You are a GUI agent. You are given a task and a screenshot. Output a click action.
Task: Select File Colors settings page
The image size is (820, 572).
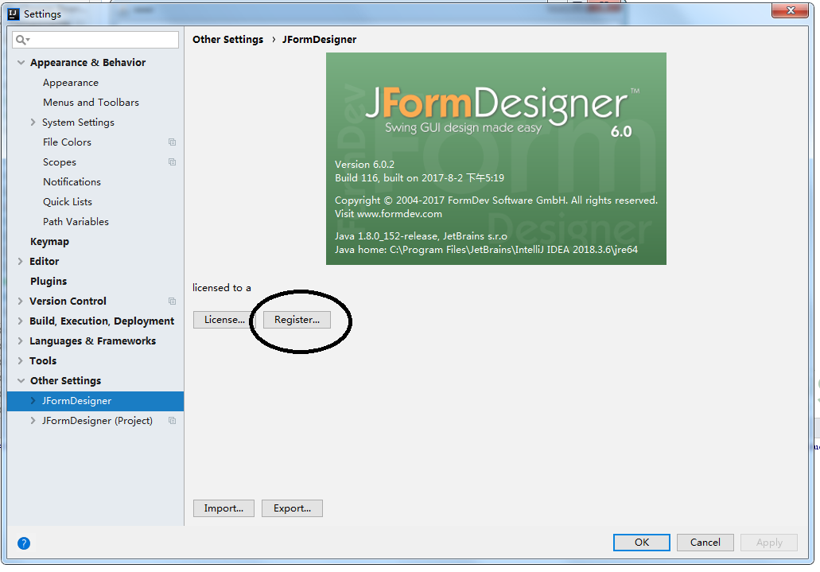(x=67, y=142)
